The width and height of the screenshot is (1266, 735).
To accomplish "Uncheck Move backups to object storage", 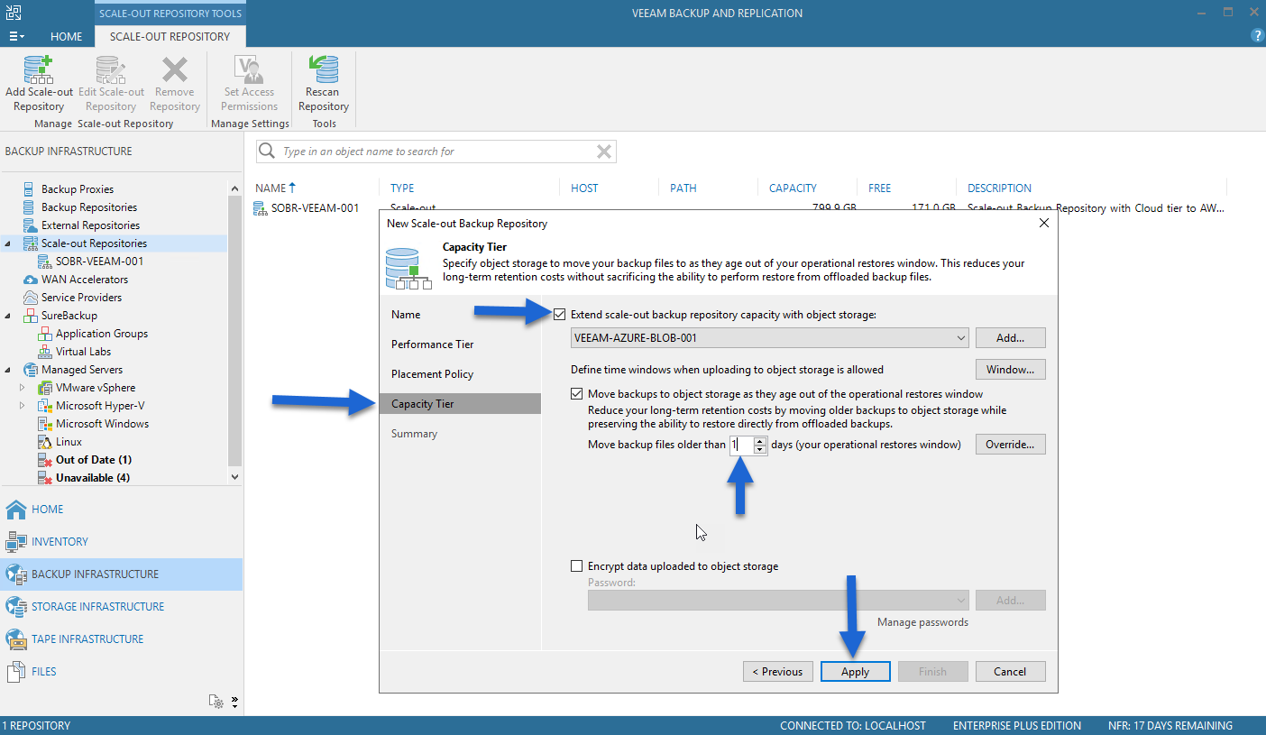I will [576, 394].
